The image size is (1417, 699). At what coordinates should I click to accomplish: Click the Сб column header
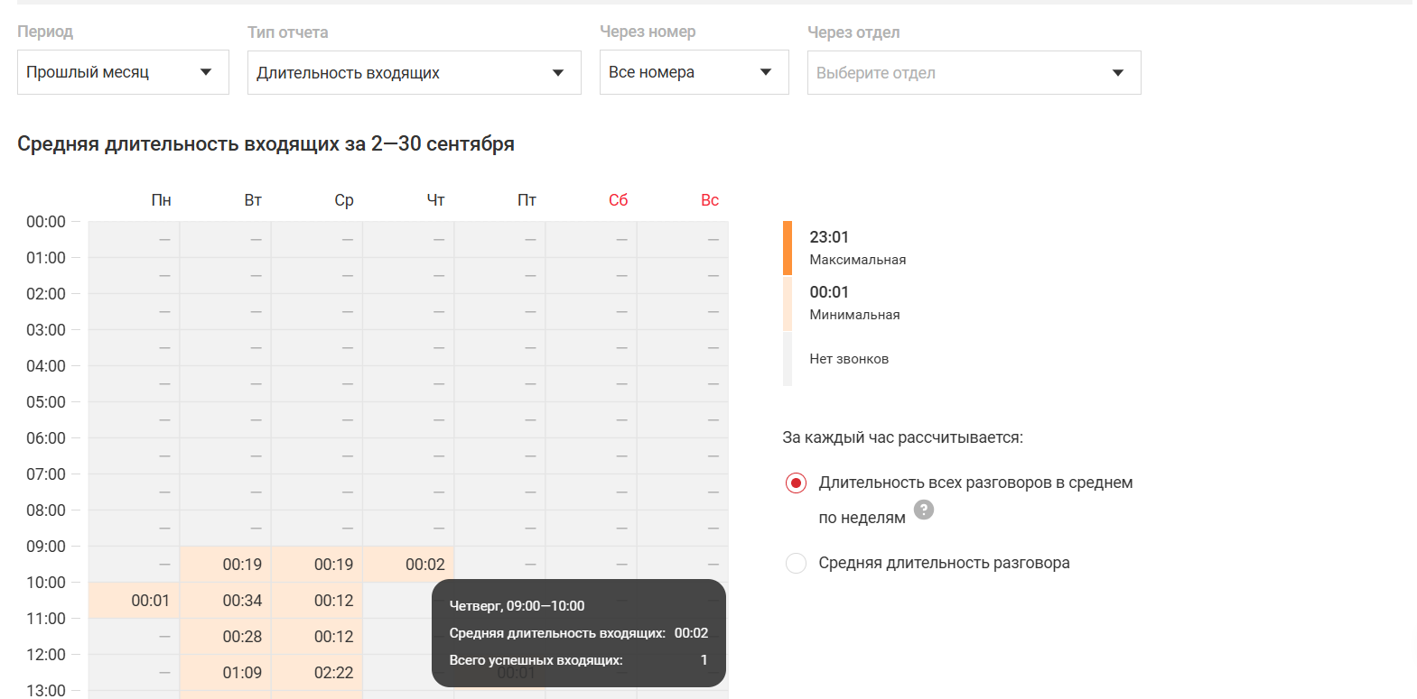[x=618, y=200]
